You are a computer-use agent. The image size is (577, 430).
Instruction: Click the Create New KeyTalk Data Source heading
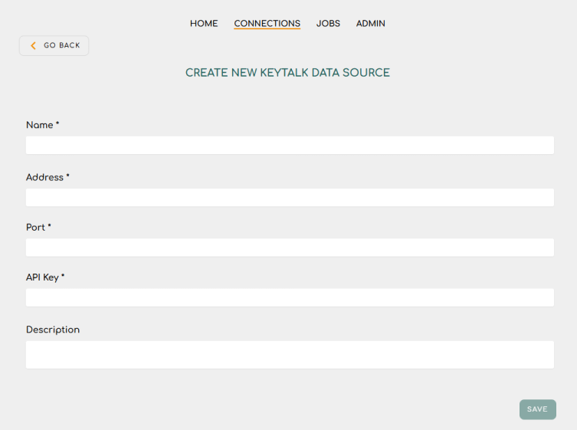(x=287, y=73)
